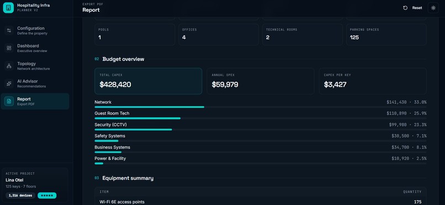Click the Wi-Fi 6E access points row
The width and height of the screenshot is (445, 205).
[x=260, y=202]
